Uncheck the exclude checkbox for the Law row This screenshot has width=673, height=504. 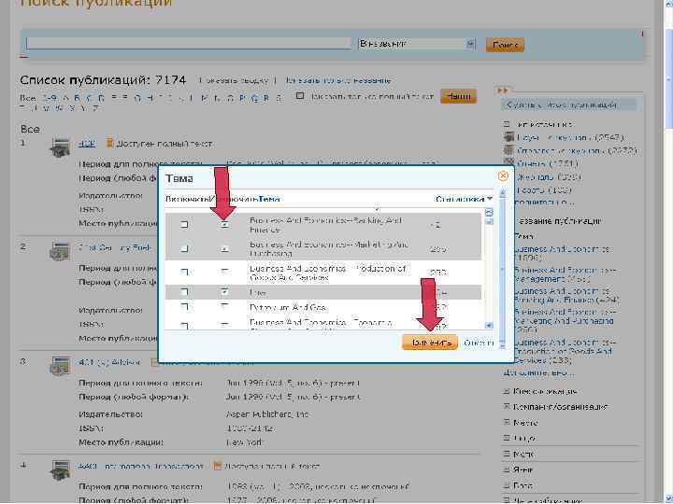(224, 292)
